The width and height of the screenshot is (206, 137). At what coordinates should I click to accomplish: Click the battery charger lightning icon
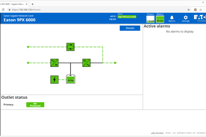(54, 80)
